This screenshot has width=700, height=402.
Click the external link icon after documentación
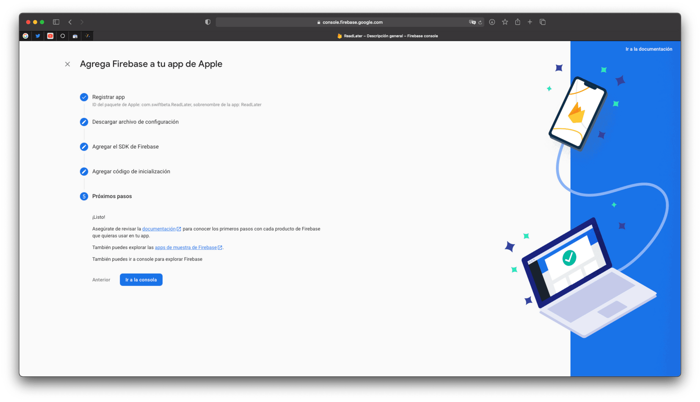click(179, 229)
